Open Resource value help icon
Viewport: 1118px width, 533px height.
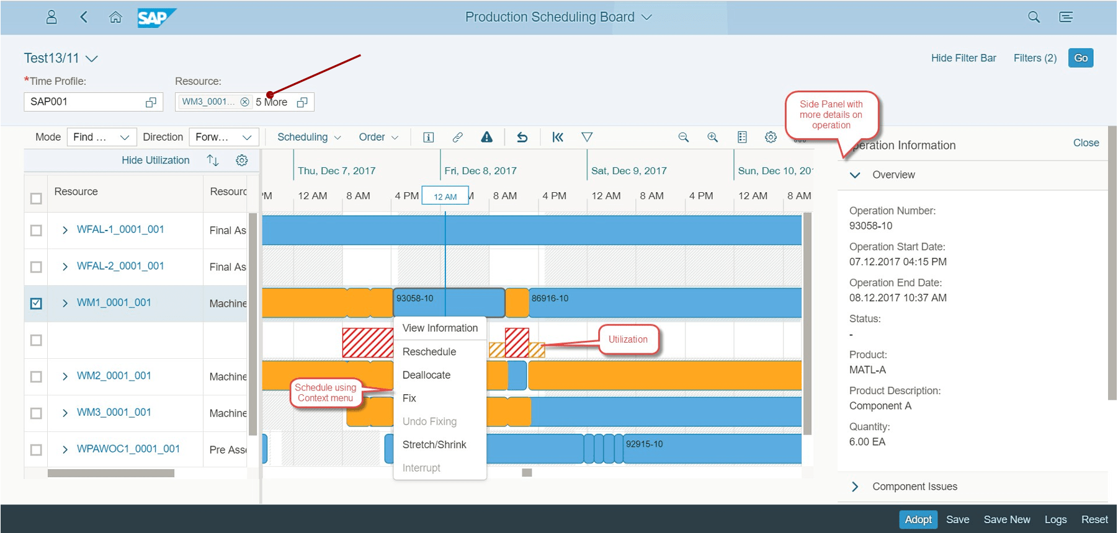tap(302, 102)
